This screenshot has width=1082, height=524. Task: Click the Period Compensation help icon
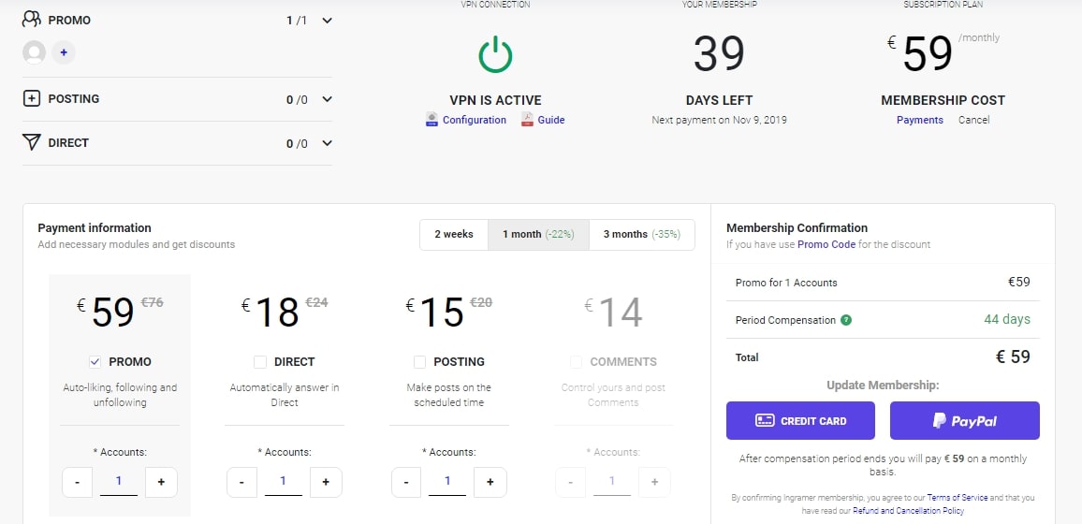click(846, 320)
